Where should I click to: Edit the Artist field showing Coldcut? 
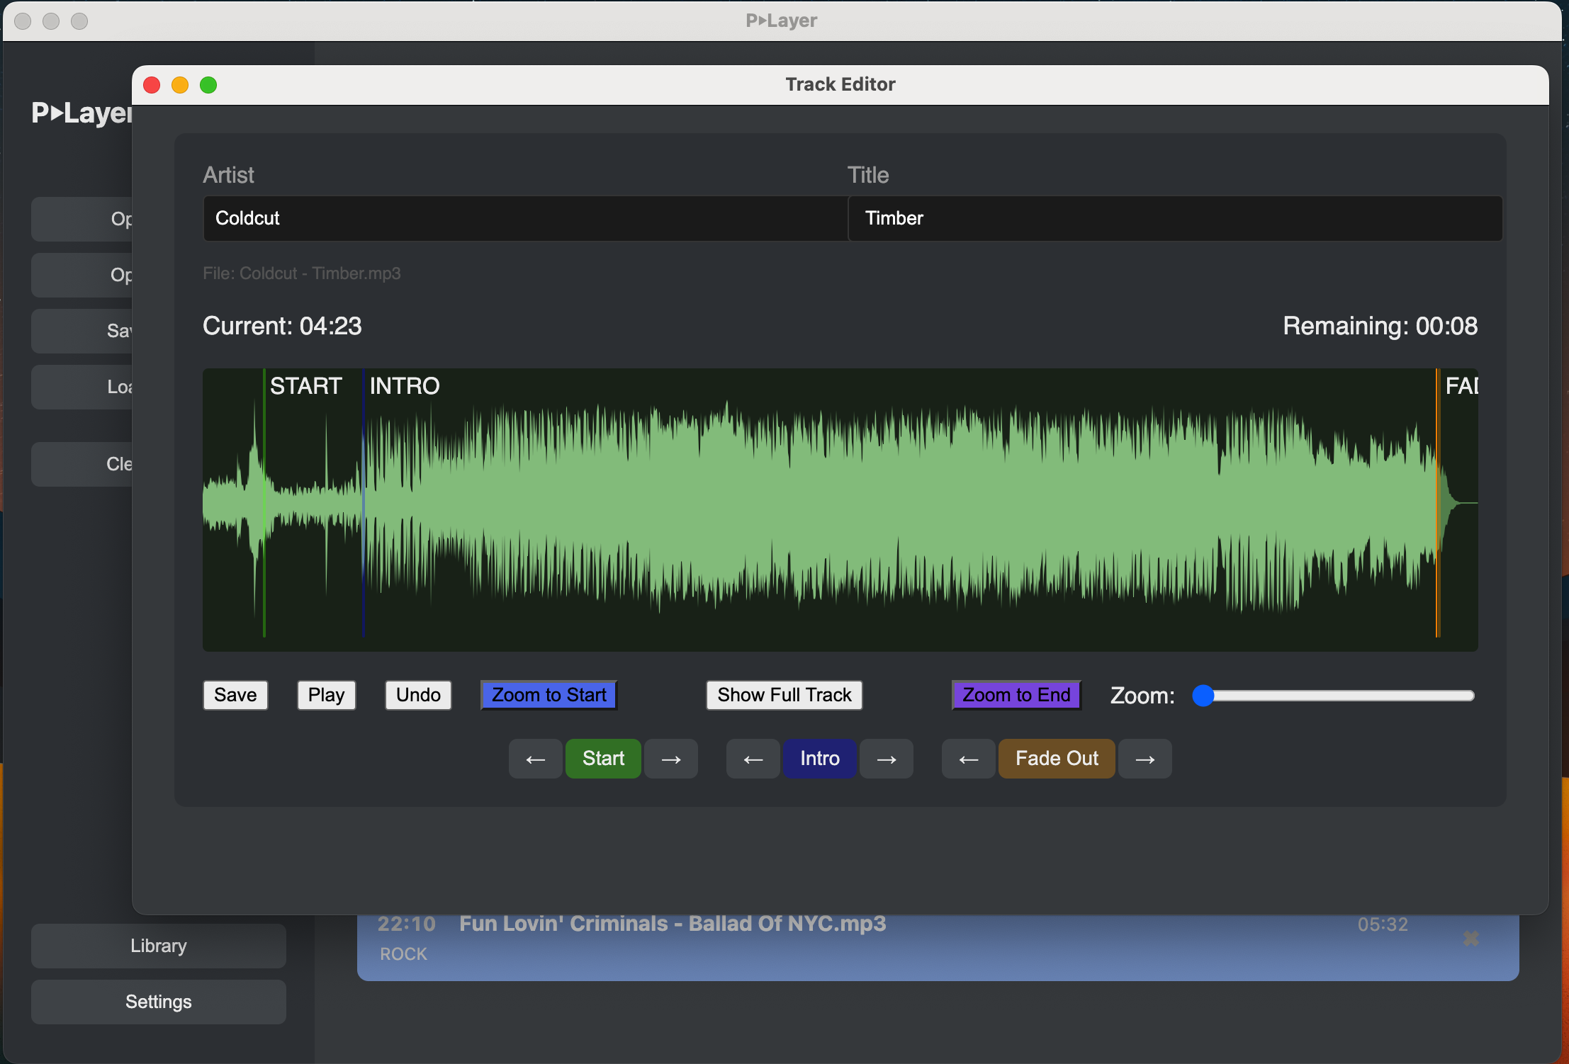(524, 218)
